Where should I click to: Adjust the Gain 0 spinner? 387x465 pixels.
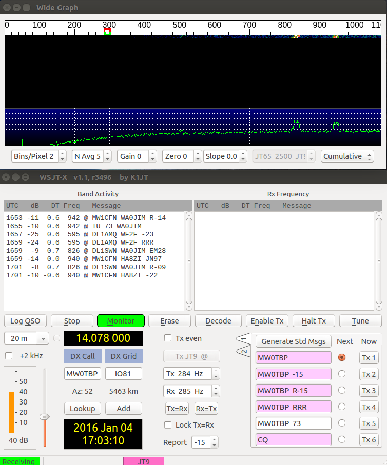click(152, 156)
